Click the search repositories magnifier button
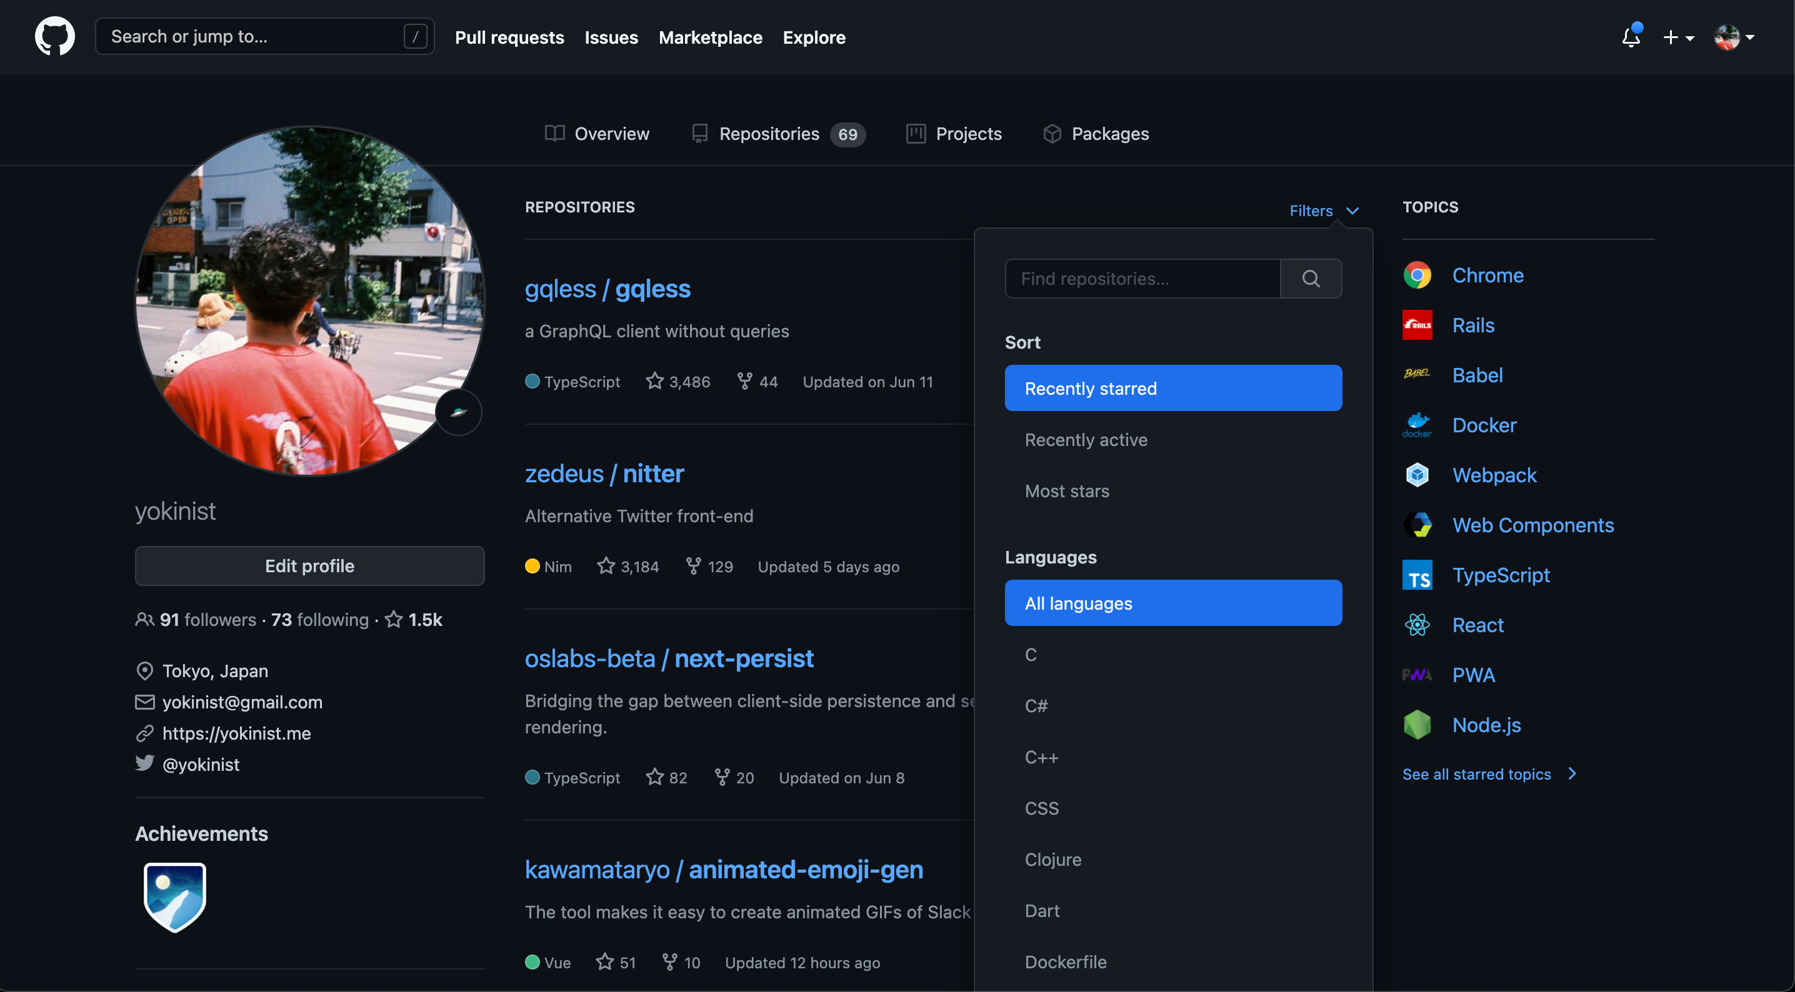The width and height of the screenshot is (1795, 992). 1311,279
